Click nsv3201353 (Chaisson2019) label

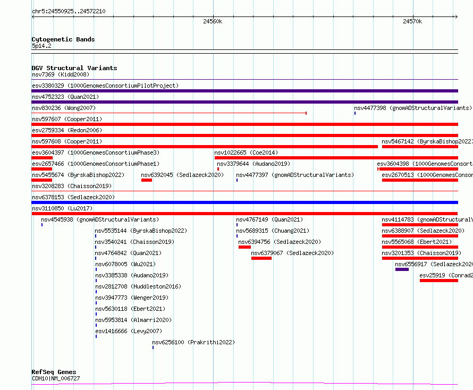point(421,253)
